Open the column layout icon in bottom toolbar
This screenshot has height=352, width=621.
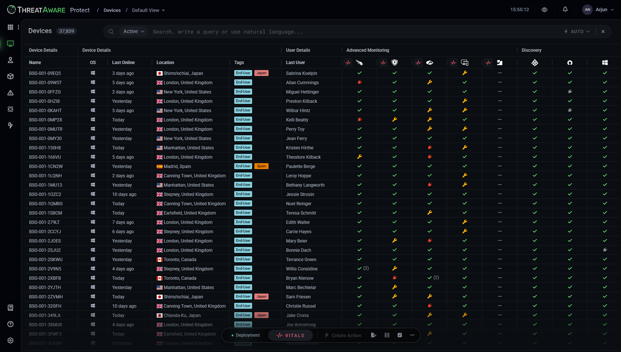(387, 335)
